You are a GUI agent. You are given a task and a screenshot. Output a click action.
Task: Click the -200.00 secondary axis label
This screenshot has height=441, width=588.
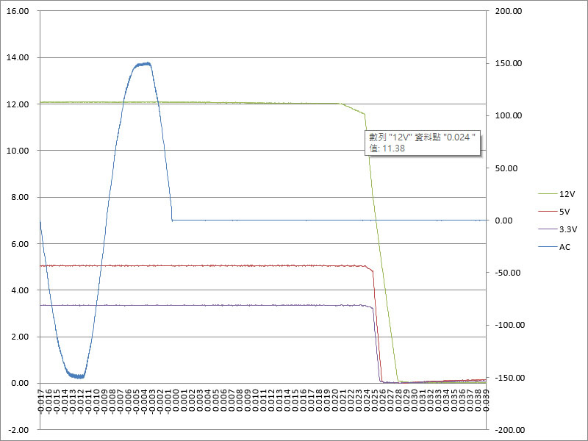(510, 430)
